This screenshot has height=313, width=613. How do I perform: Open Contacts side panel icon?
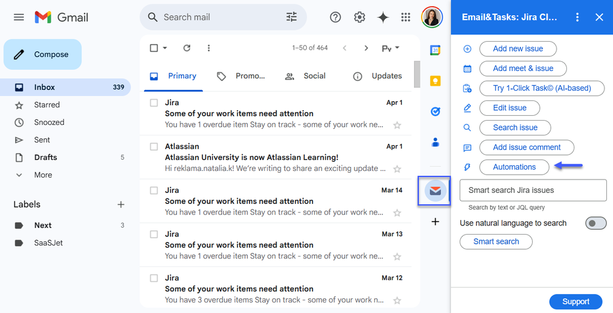coord(435,143)
